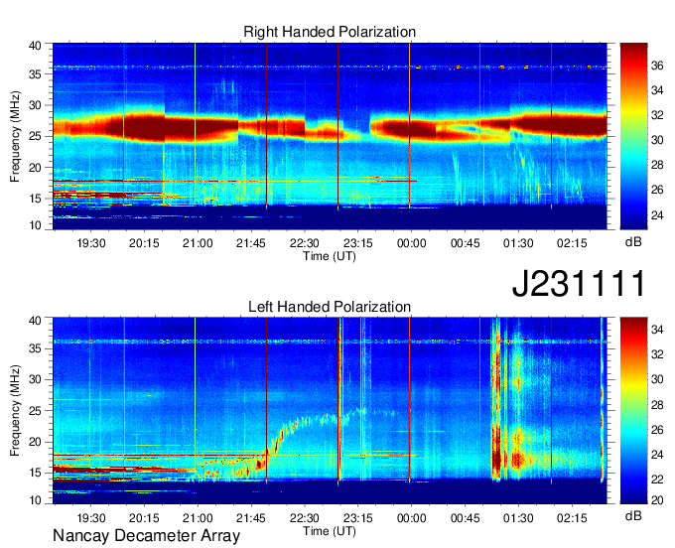Click the 01:30 tick under Right Handed plot
The height and width of the screenshot is (548, 675).
coord(518,243)
